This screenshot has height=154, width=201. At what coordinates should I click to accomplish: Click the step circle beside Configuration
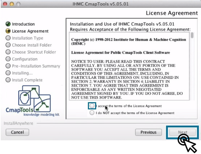8,59
